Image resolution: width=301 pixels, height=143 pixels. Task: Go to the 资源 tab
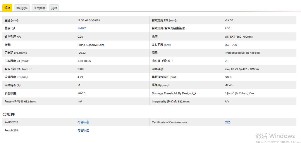pos(54,8)
